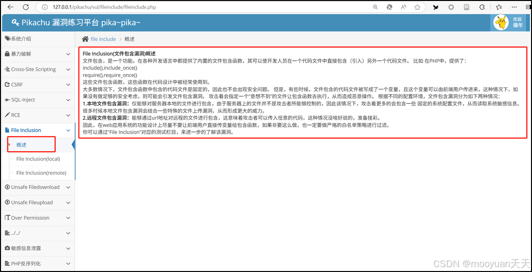Click the Edge swirl icon in address bar
Image resolution: width=532 pixels, height=272 pixels.
coord(390,7)
